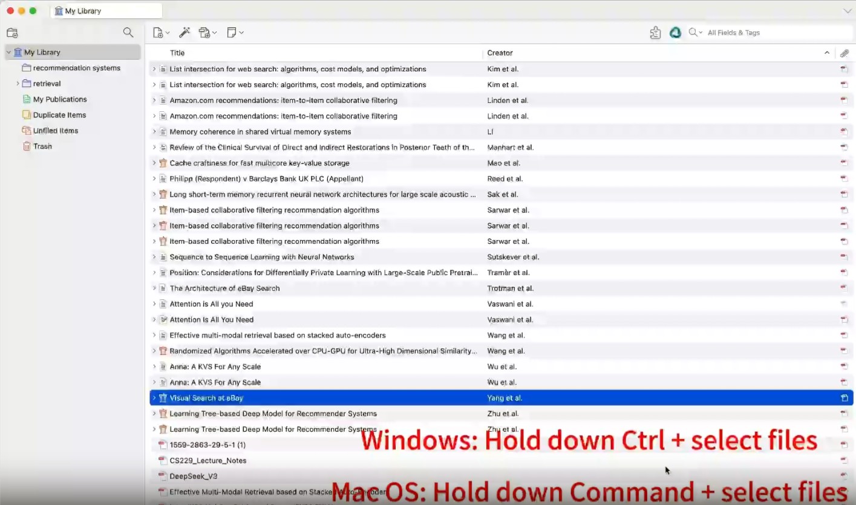Open the tab list chevron at top right
856x505 pixels.
pos(847,11)
